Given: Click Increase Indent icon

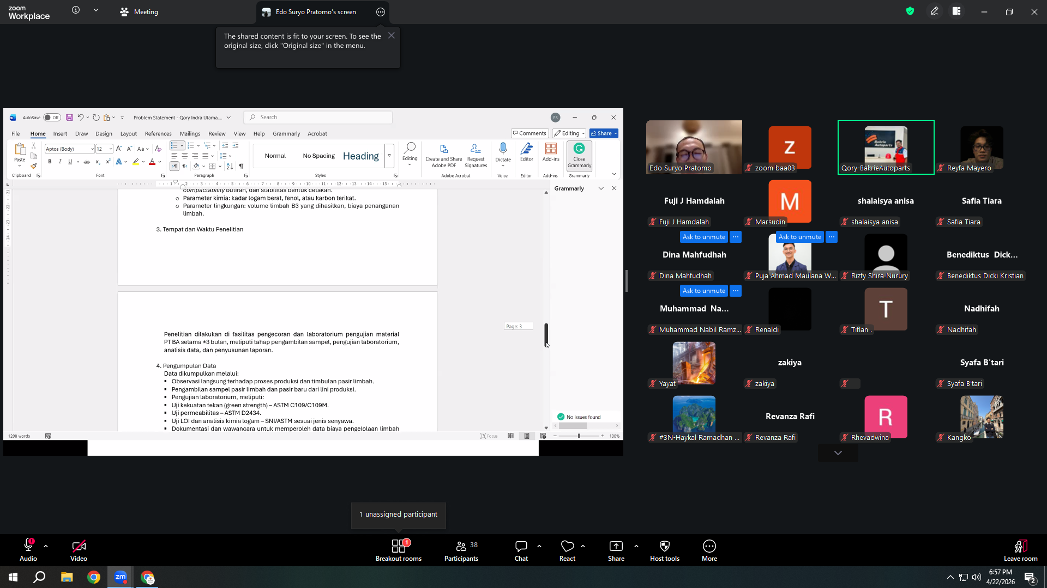Looking at the screenshot, I should point(236,146).
